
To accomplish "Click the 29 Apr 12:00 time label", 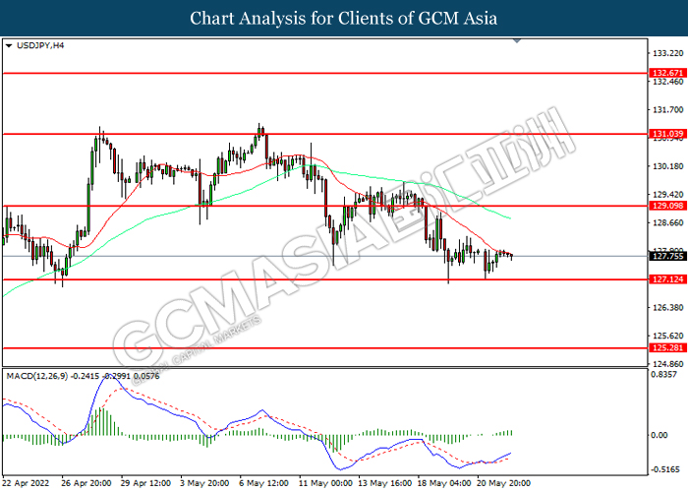I will coord(145,483).
